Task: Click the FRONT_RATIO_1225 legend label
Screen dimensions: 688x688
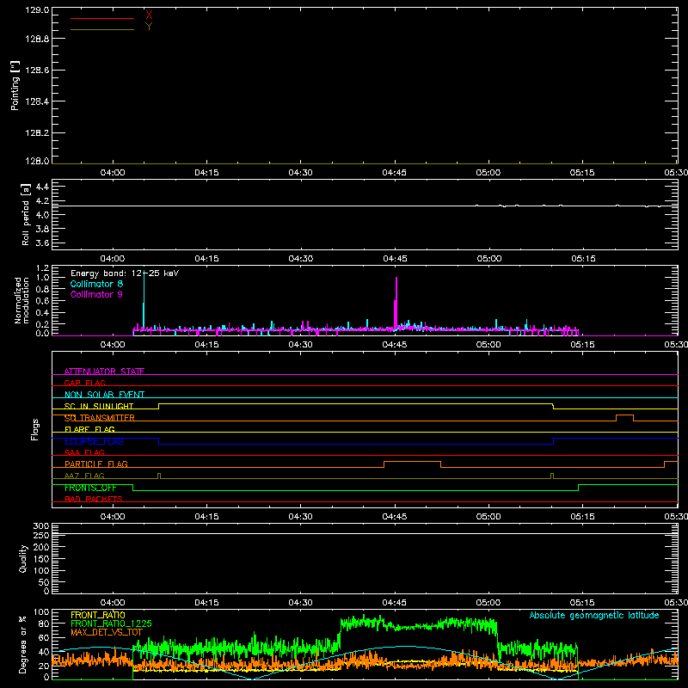Action: pyautogui.click(x=111, y=623)
